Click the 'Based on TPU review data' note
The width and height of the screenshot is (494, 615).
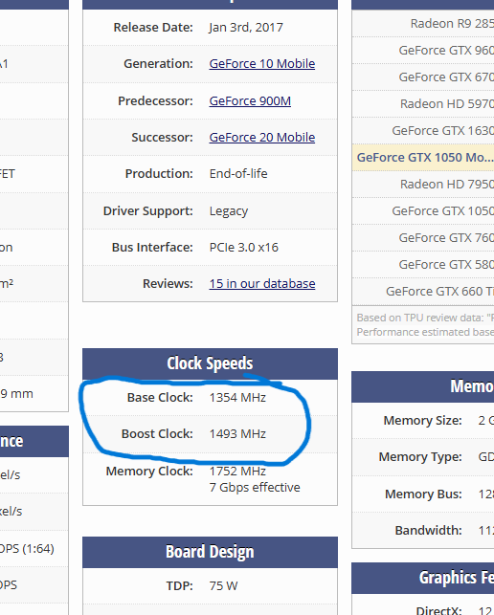[x=425, y=318]
